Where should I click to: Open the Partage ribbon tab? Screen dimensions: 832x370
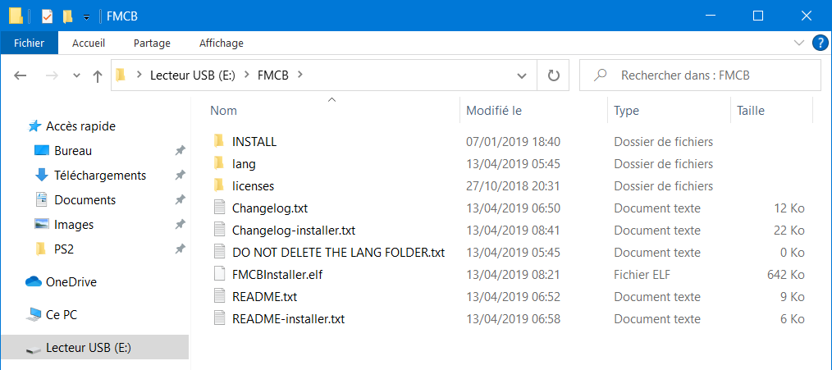152,43
